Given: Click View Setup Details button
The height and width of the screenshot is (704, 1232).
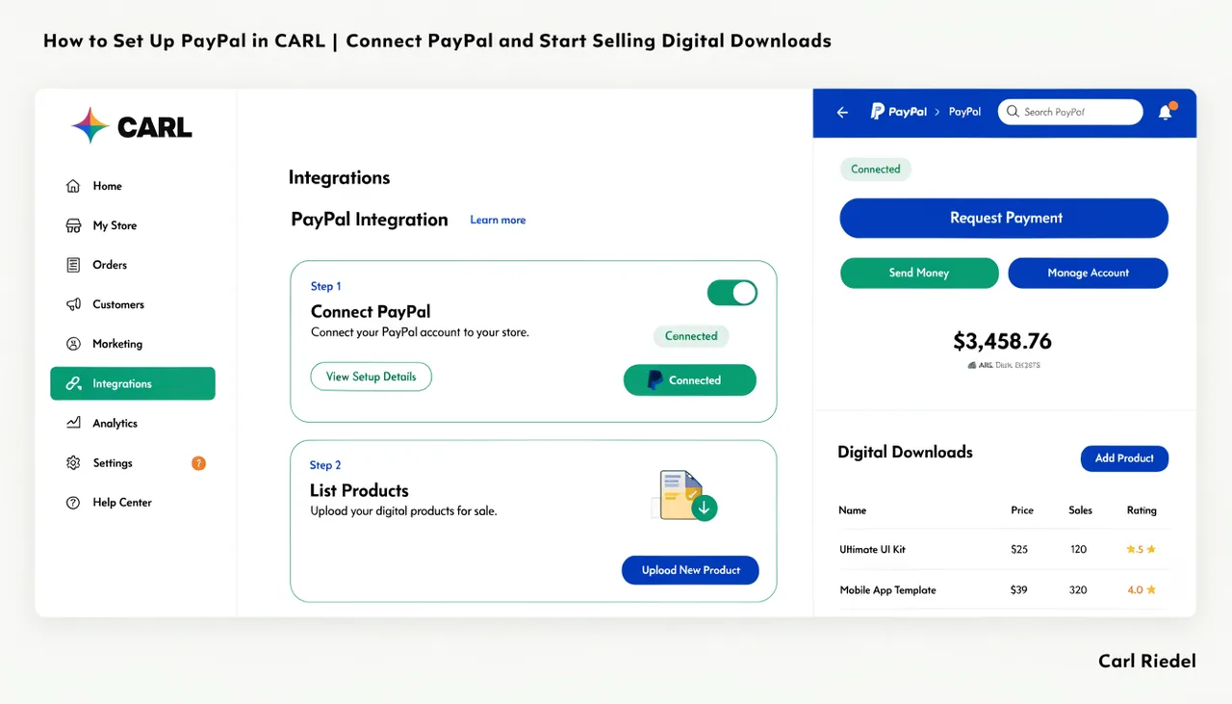Looking at the screenshot, I should tap(372, 377).
